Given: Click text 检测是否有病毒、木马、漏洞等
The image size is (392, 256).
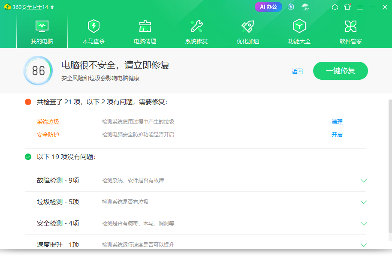Looking at the screenshot, I should click(x=138, y=223).
